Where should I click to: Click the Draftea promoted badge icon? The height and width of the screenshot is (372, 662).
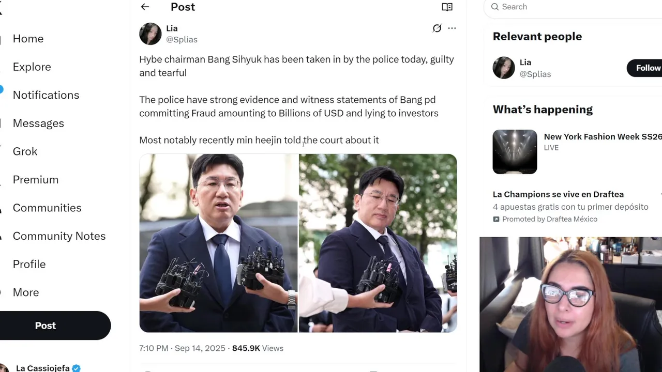(x=496, y=219)
